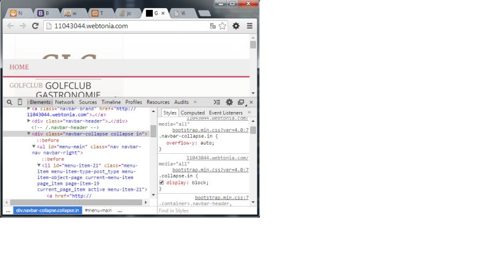Select the ::before under navbar-collapse div
The width and height of the screenshot is (493, 277).
coord(48,140)
